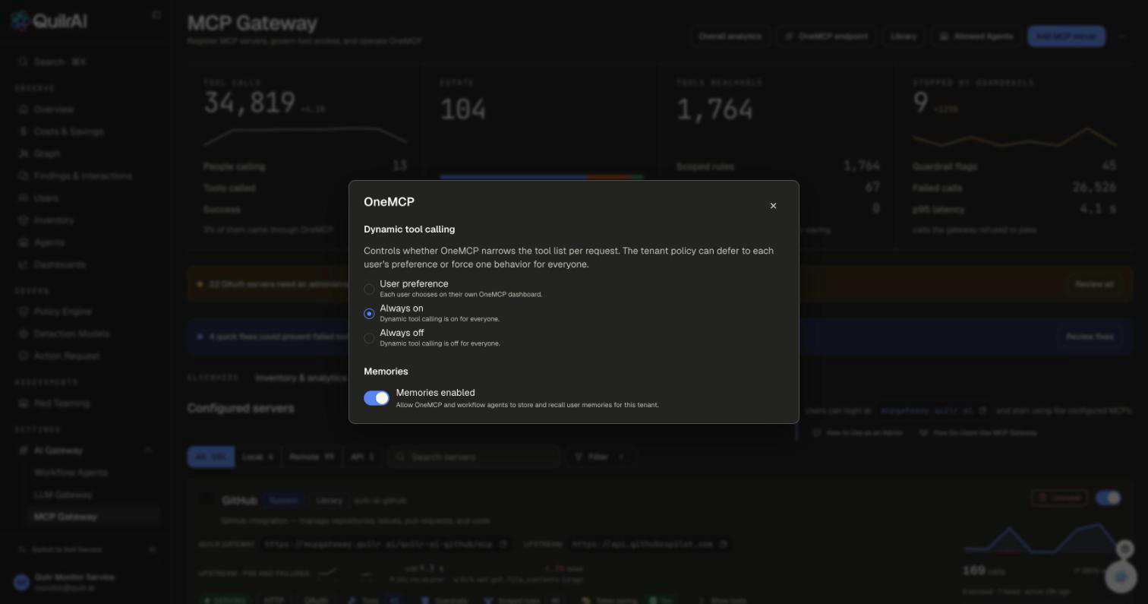Screen dimensions: 1148x604
Task: Click Review all on the OAuth banner
Action: (1094, 284)
